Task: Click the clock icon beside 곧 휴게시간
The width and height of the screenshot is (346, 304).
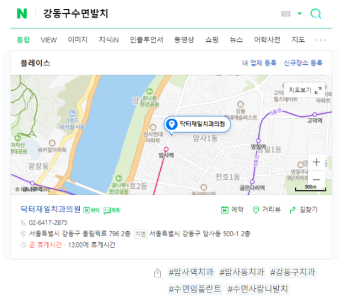Action: click(23, 245)
